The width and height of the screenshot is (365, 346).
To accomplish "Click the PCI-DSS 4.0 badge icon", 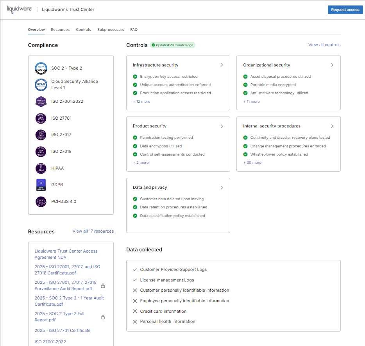I will pyautogui.click(x=41, y=202).
